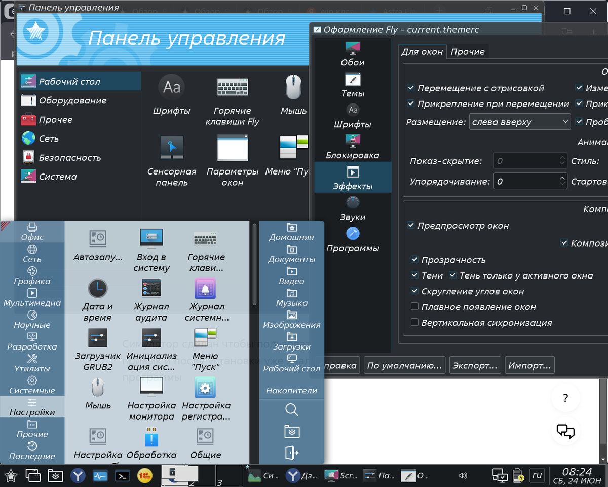Screen dimensions: 608x487
Task: Open the chat bubbles button in browser
Action: 566,432
